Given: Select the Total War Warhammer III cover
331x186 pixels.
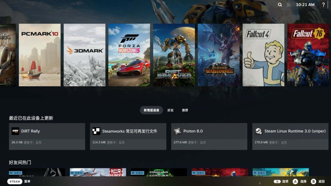Looking at the screenshot, I should (219, 55).
